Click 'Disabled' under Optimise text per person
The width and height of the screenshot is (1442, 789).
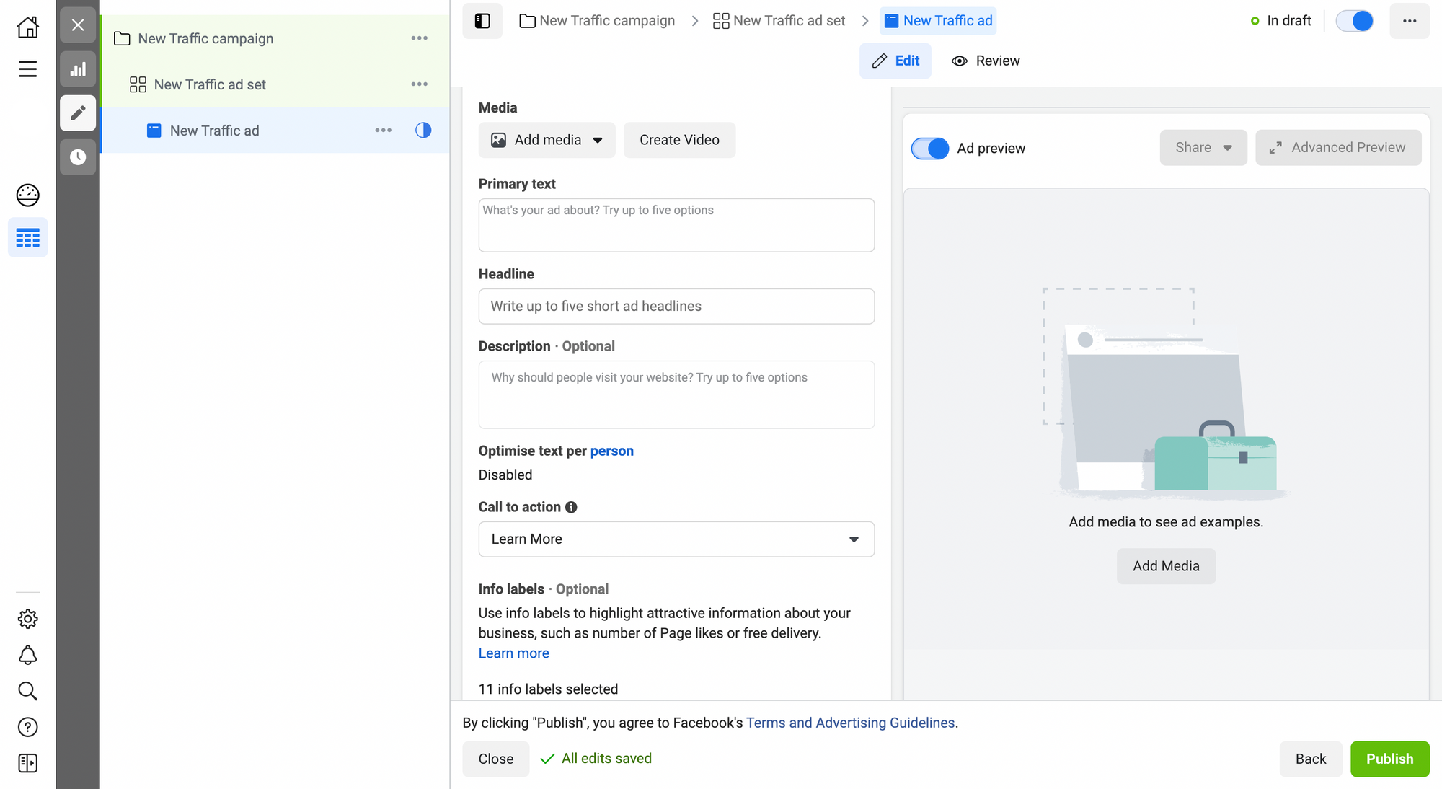pyautogui.click(x=505, y=475)
